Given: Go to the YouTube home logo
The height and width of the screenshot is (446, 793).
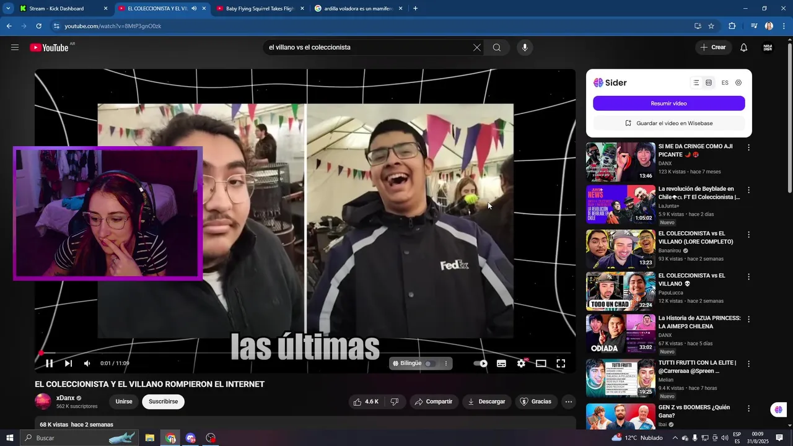Looking at the screenshot, I should click(49, 48).
